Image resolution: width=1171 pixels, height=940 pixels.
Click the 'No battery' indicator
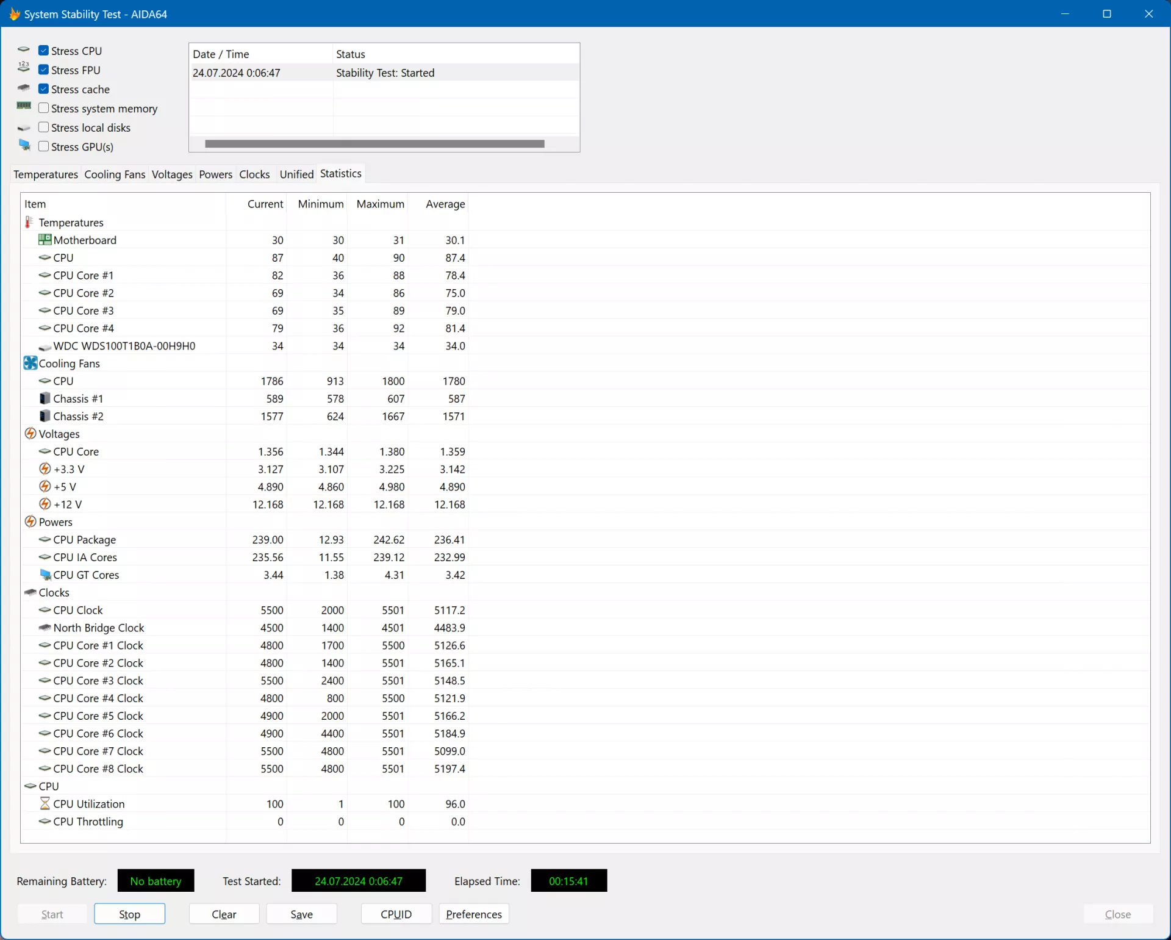(156, 880)
